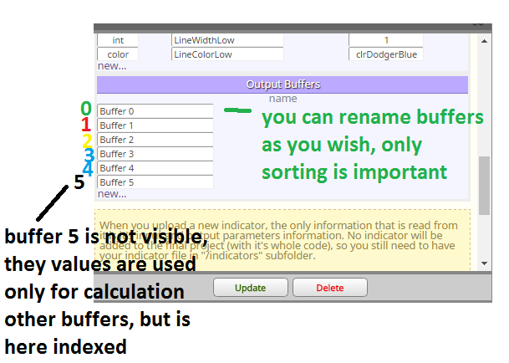Screen dimensions: 509x363
Task: Click the scrollbar down arrow
Action: [x=484, y=263]
